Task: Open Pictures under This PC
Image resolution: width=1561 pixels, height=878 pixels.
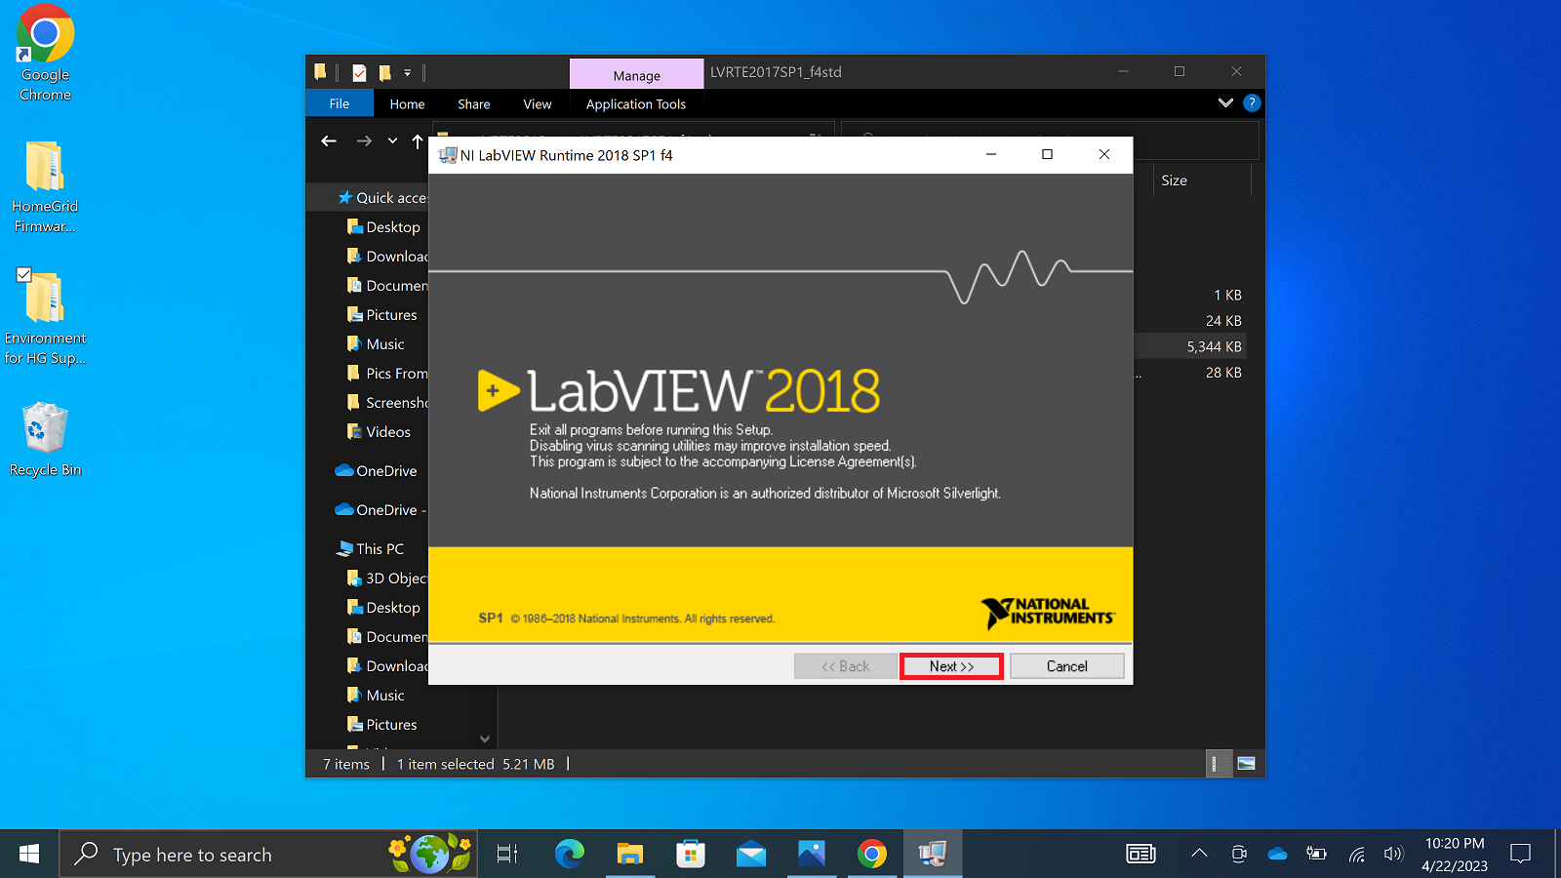Action: click(x=383, y=725)
